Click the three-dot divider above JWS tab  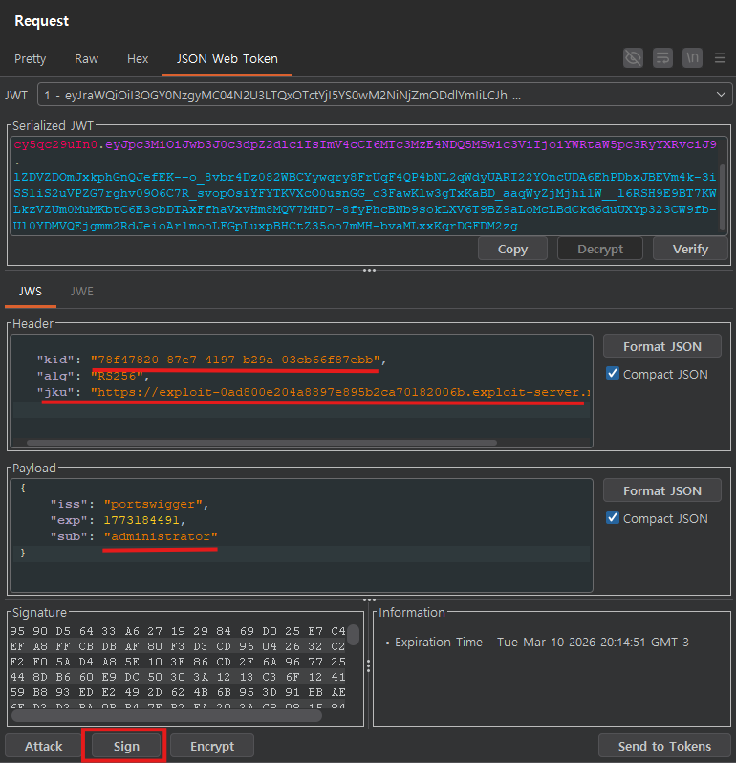click(x=368, y=271)
